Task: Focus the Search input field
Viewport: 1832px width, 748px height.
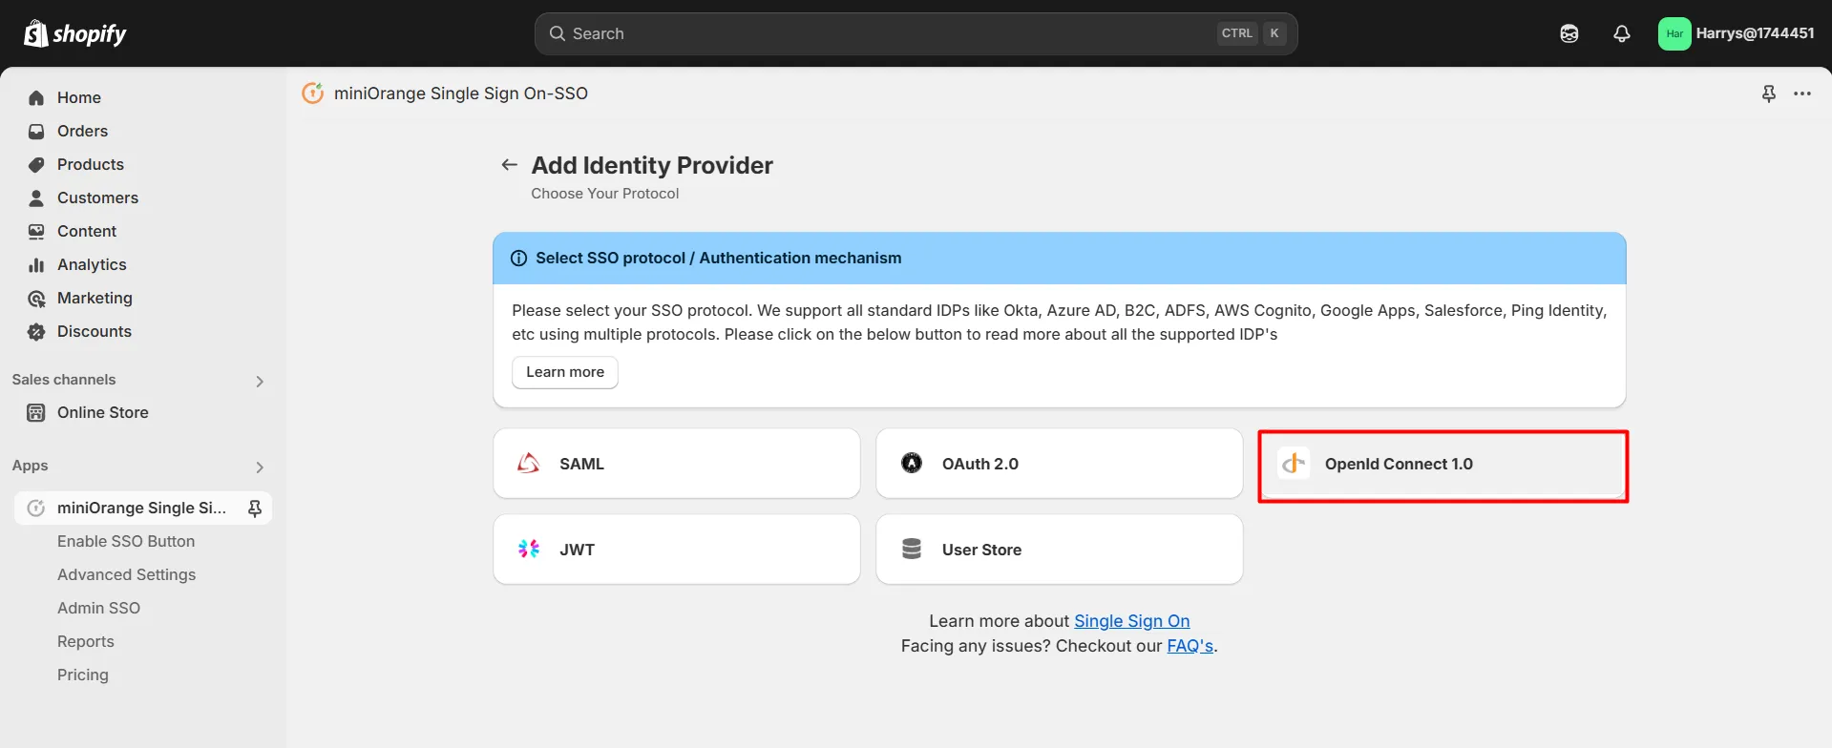Action: pos(916,33)
